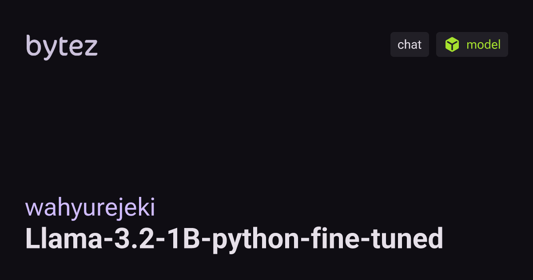
Task: Open the bytez logo home link
Action: click(x=62, y=46)
